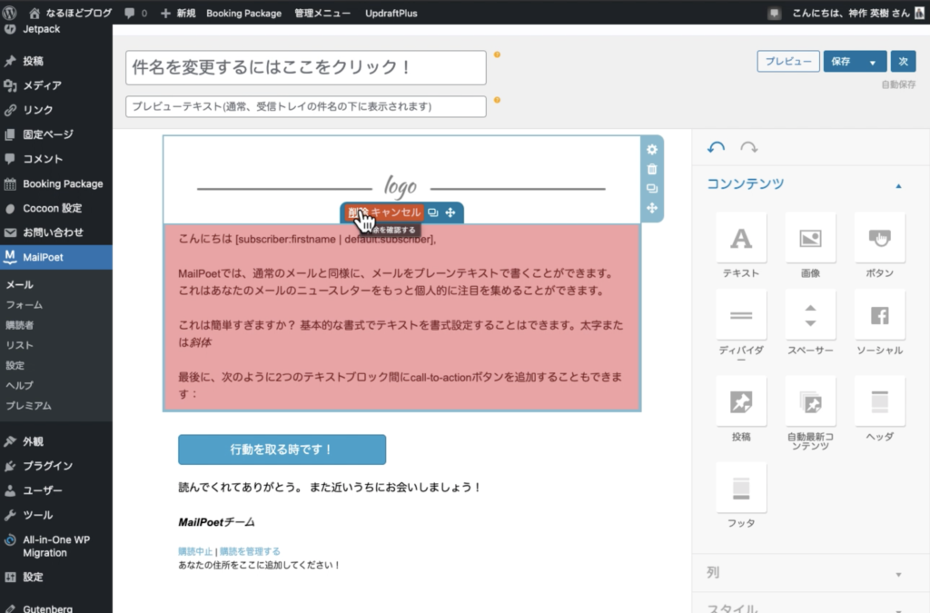Click the move arrows icon on logo block column
Viewport: 930px width, 613px height.
click(x=652, y=208)
